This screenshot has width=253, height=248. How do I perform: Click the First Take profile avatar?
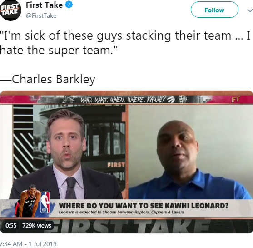[10, 10]
